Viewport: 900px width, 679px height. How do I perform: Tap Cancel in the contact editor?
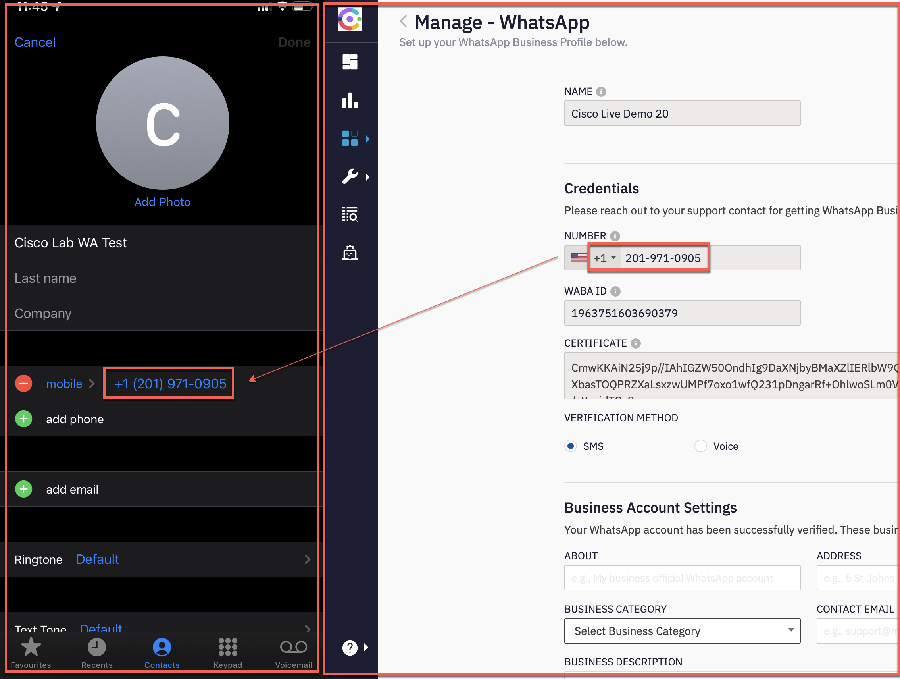35,42
